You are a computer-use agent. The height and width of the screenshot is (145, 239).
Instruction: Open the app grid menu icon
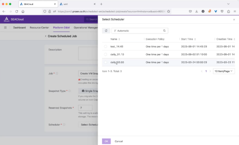5,28
